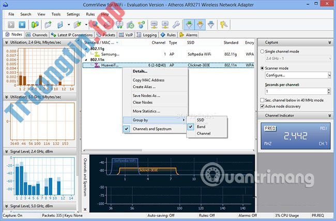
Task: Open the Rules menu in menu bar
Action: [x=90, y=14]
